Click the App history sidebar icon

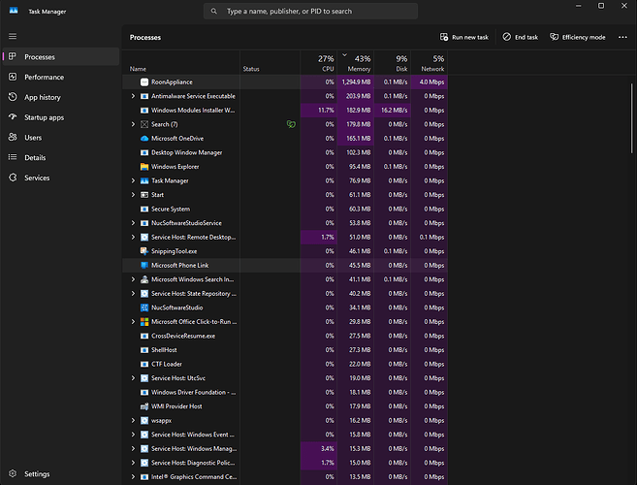13,97
